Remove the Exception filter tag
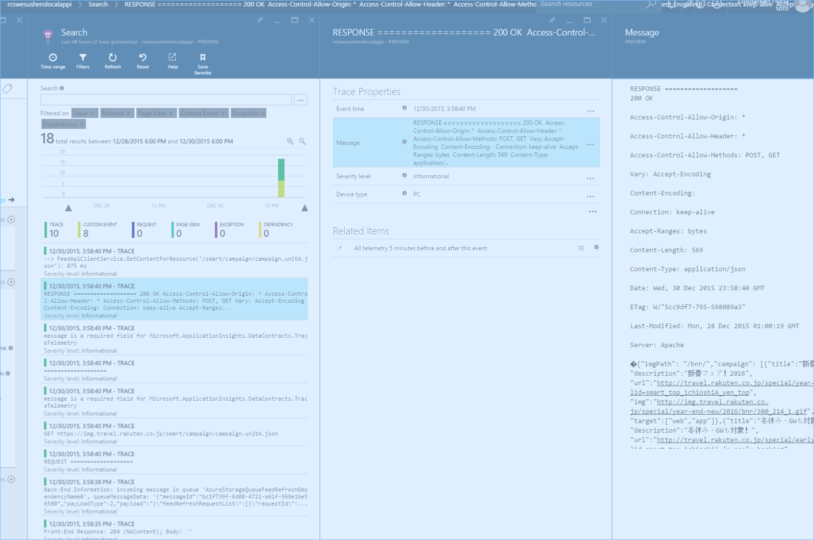This screenshot has width=814, height=540. 263,113
